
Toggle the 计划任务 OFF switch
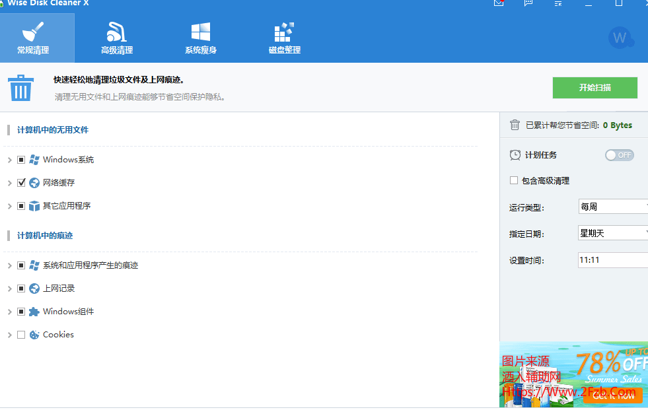tap(619, 155)
